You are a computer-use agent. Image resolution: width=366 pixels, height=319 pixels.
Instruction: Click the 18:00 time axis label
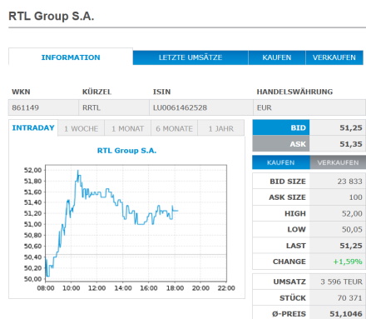point(175,288)
